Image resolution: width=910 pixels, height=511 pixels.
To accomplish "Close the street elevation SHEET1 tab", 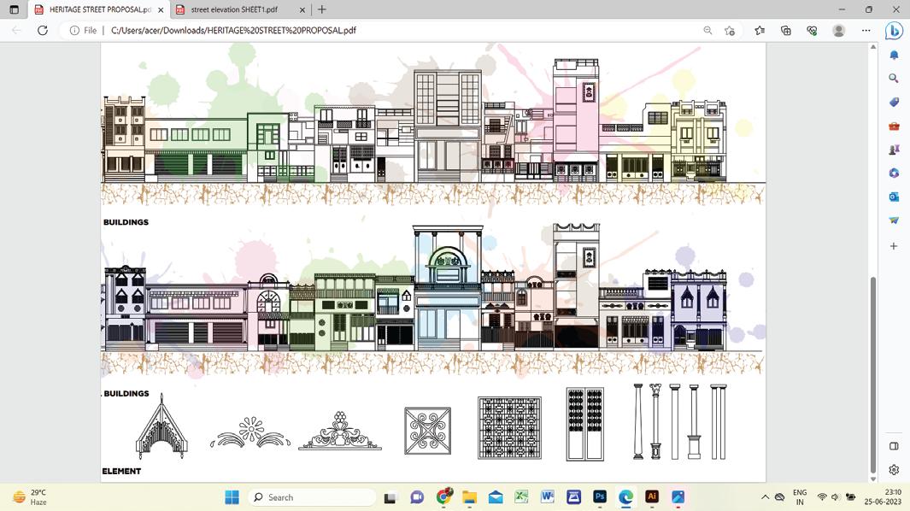I will click(302, 10).
